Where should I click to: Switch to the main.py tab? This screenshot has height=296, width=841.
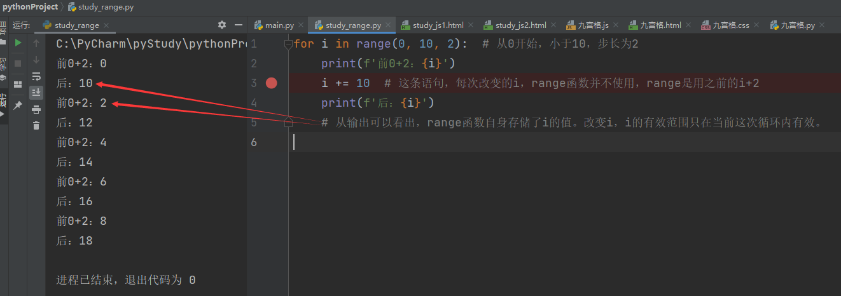point(279,25)
